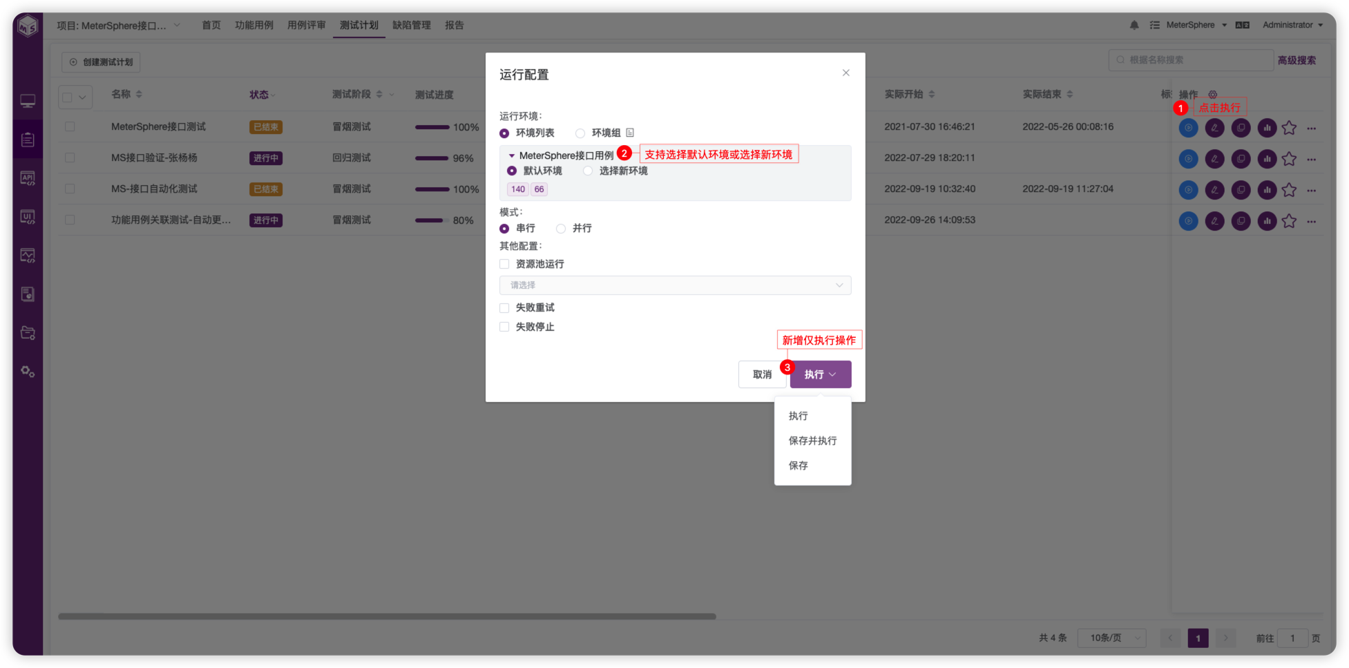Choose 选择新环境 radio option

coord(588,171)
